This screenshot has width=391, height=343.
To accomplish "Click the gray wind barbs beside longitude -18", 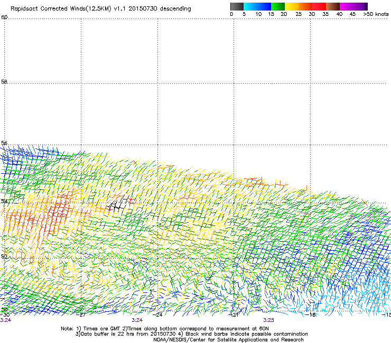I will tap(309, 302).
